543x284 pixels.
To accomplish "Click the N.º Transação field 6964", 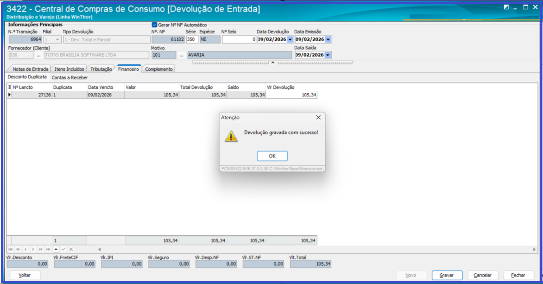I will [25, 39].
